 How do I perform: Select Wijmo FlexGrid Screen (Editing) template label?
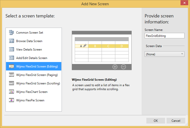37,66
